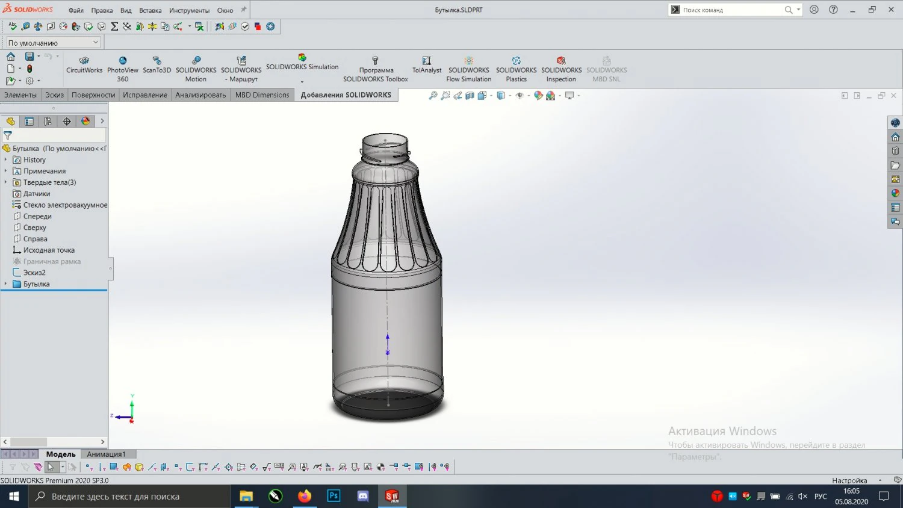Open the DisplayManager tab icon
The image size is (903, 508).
click(85, 121)
